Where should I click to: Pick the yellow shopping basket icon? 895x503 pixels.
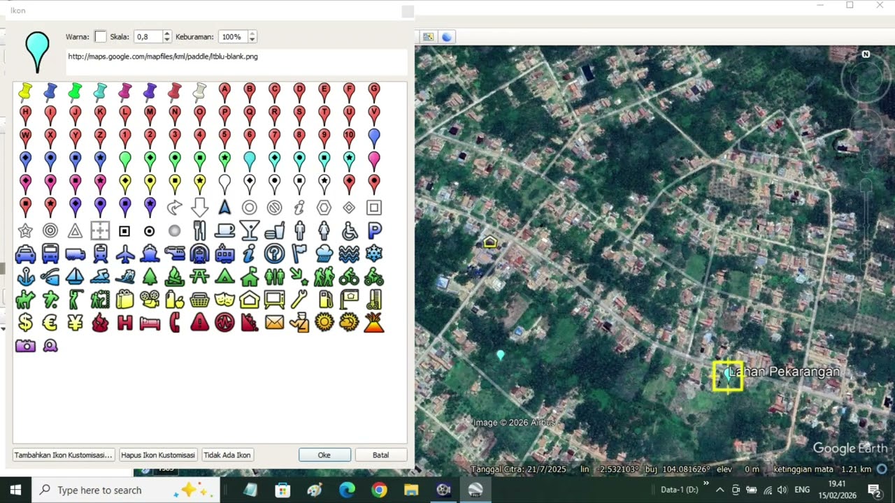point(199,300)
